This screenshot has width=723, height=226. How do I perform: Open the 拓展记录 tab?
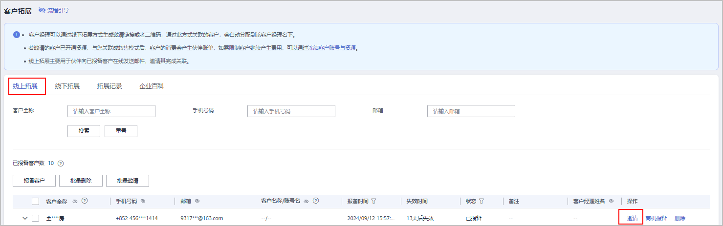coord(110,86)
